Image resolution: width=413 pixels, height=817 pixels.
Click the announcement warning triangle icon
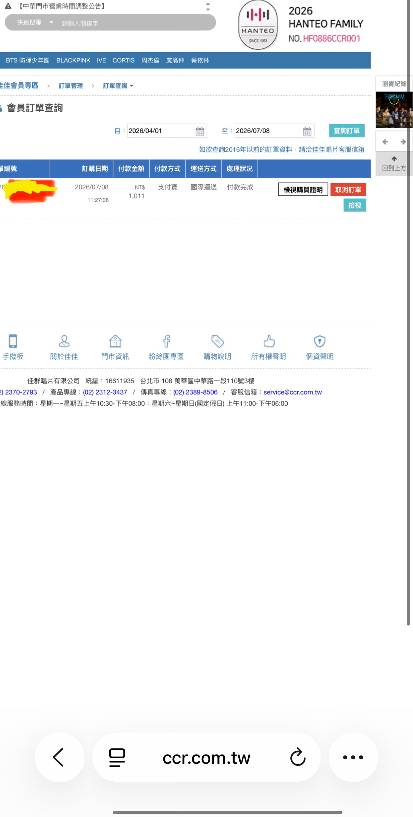(9, 6)
